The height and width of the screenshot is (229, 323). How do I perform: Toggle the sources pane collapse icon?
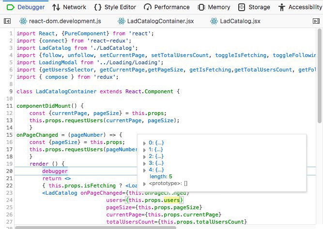click(x=7, y=21)
